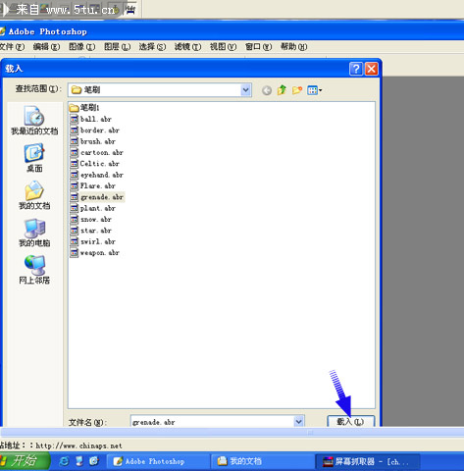The height and width of the screenshot is (471, 464).
Task: Go up one folder level icon
Action: (x=282, y=90)
